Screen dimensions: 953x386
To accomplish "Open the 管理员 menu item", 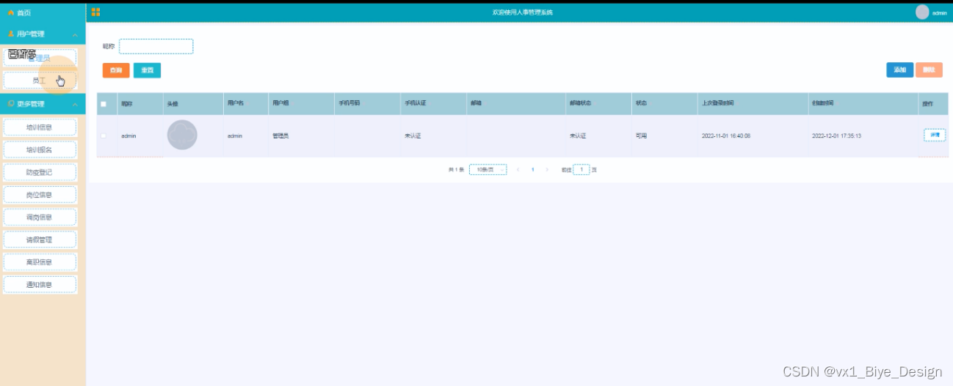I will point(40,57).
